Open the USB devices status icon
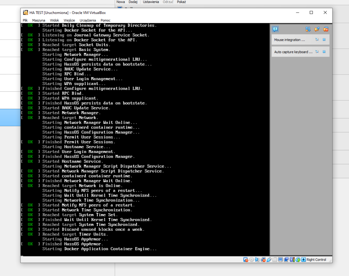This screenshot has width=349, height=276. [x=269, y=260]
